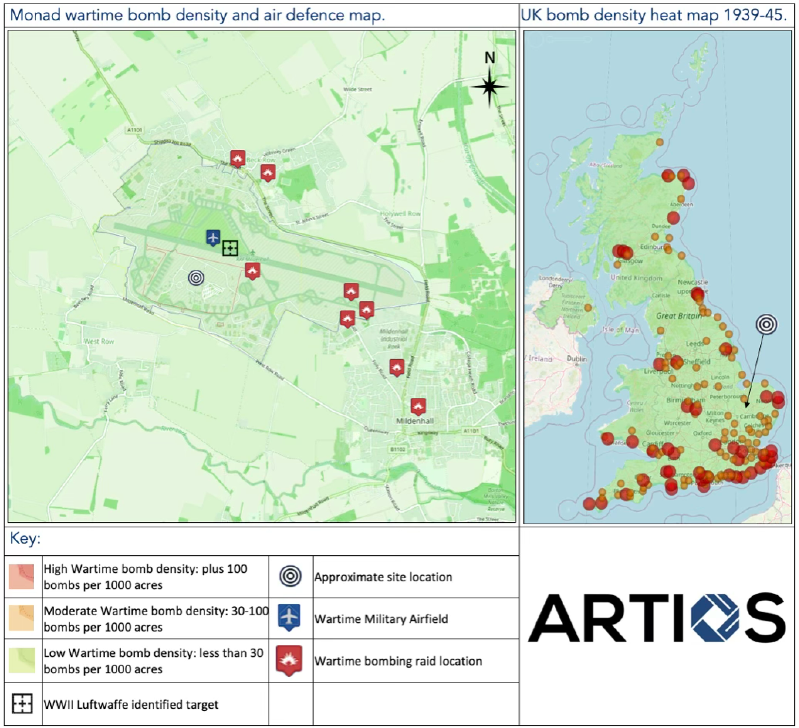The height and width of the screenshot is (728, 799).
Task: Click the blue wartime airfield marker on map
Action: pyautogui.click(x=213, y=238)
